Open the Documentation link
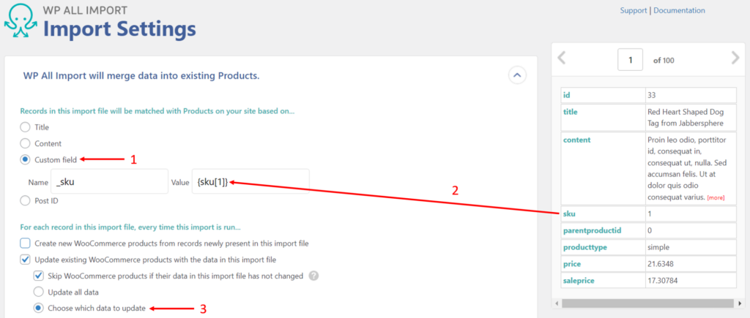 pos(679,10)
